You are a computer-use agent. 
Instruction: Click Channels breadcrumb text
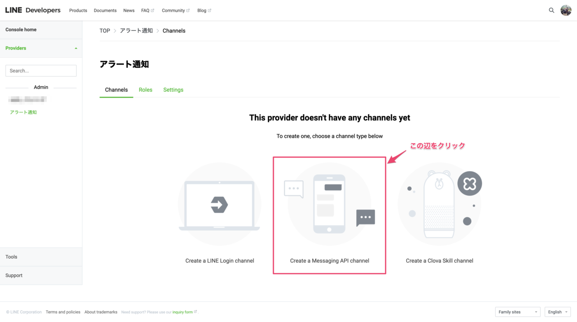click(174, 31)
